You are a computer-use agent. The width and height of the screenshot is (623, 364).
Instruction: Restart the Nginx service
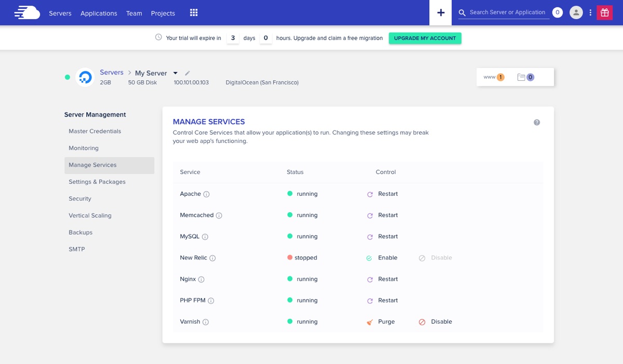click(x=382, y=279)
